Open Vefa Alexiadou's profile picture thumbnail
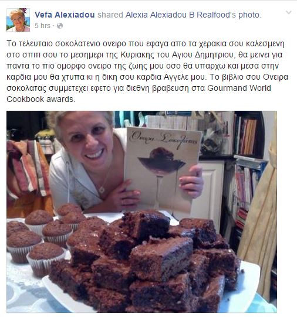The width and height of the screenshot is (297, 317). pyautogui.click(x=18, y=20)
